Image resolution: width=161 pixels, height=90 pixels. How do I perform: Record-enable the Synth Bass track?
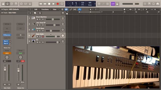[x=43, y=31]
